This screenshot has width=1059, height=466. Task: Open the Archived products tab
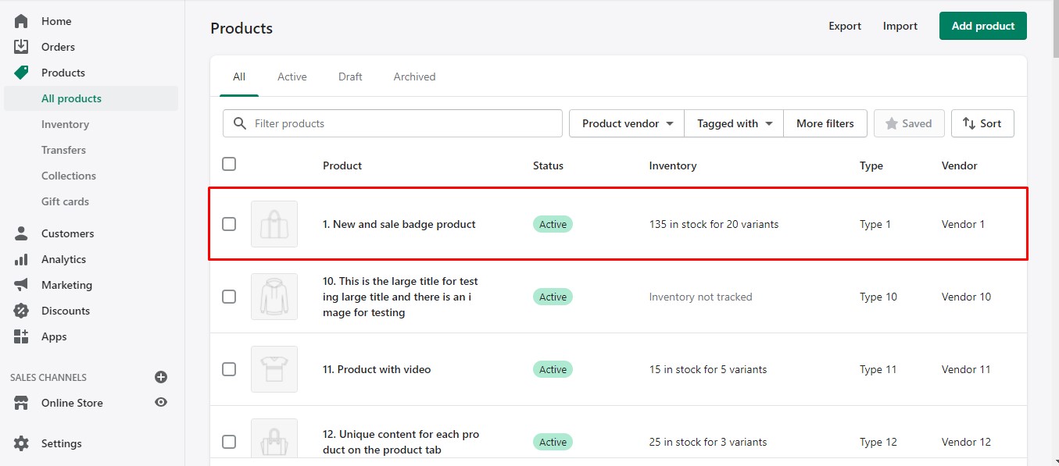pyautogui.click(x=413, y=76)
